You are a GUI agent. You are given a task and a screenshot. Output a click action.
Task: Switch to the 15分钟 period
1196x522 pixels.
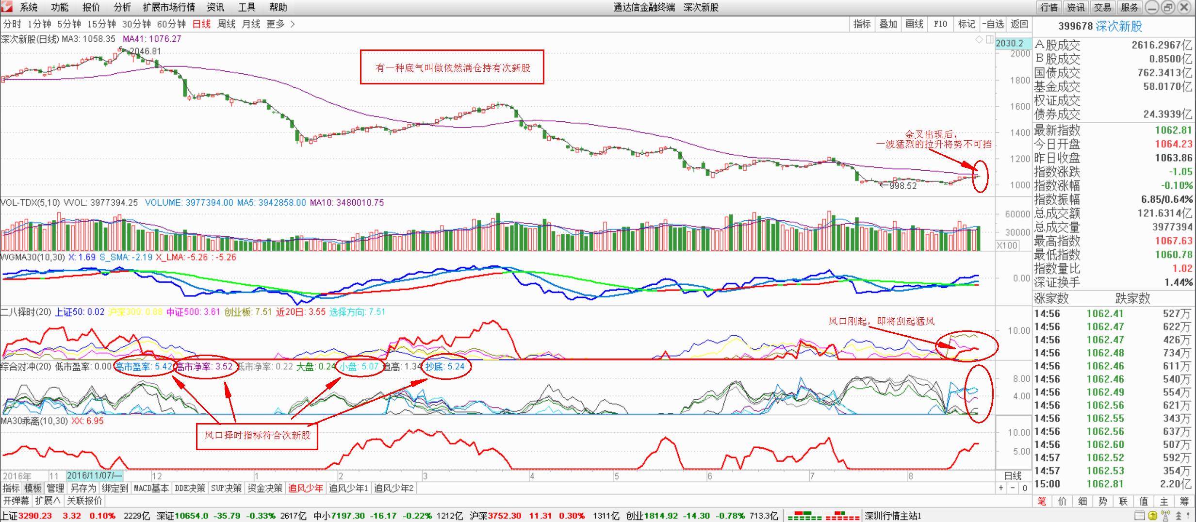point(101,24)
